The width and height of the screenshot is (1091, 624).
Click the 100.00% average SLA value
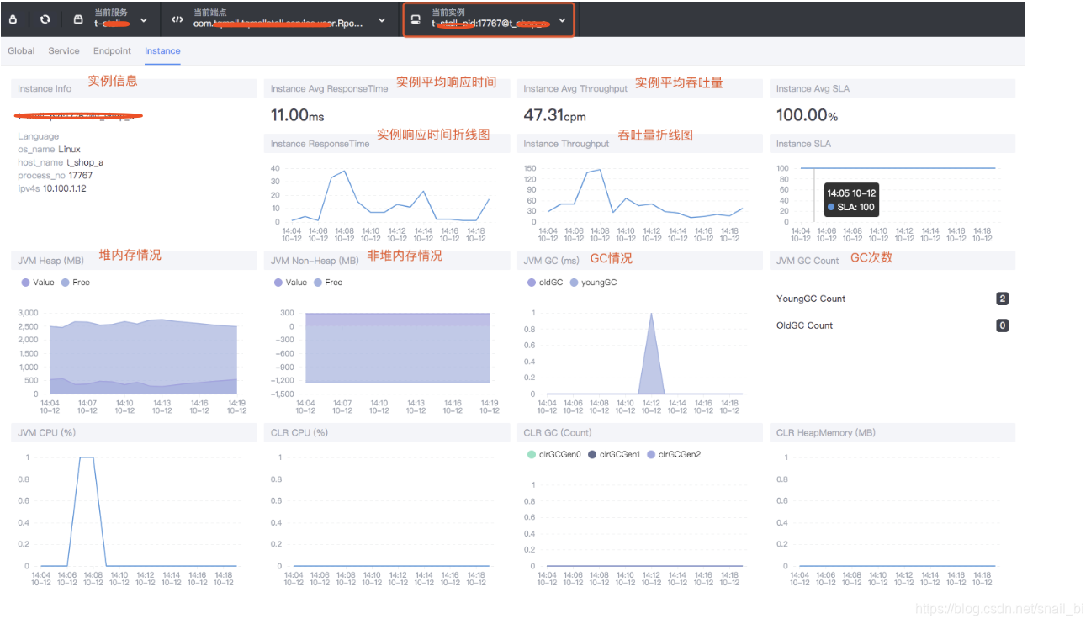pos(807,115)
